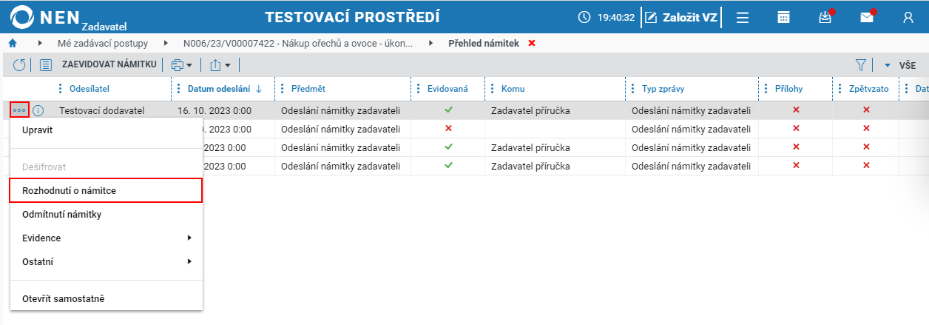Select Rozhodnutí o námitce menu entry
This screenshot has height=325, width=929.
coord(106,190)
